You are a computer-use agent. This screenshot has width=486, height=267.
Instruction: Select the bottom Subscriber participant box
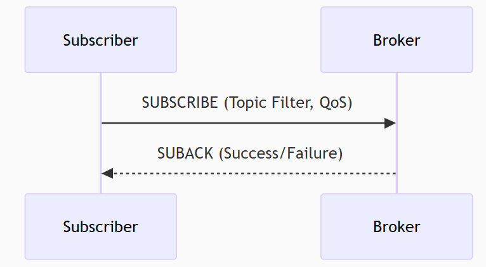(x=101, y=226)
